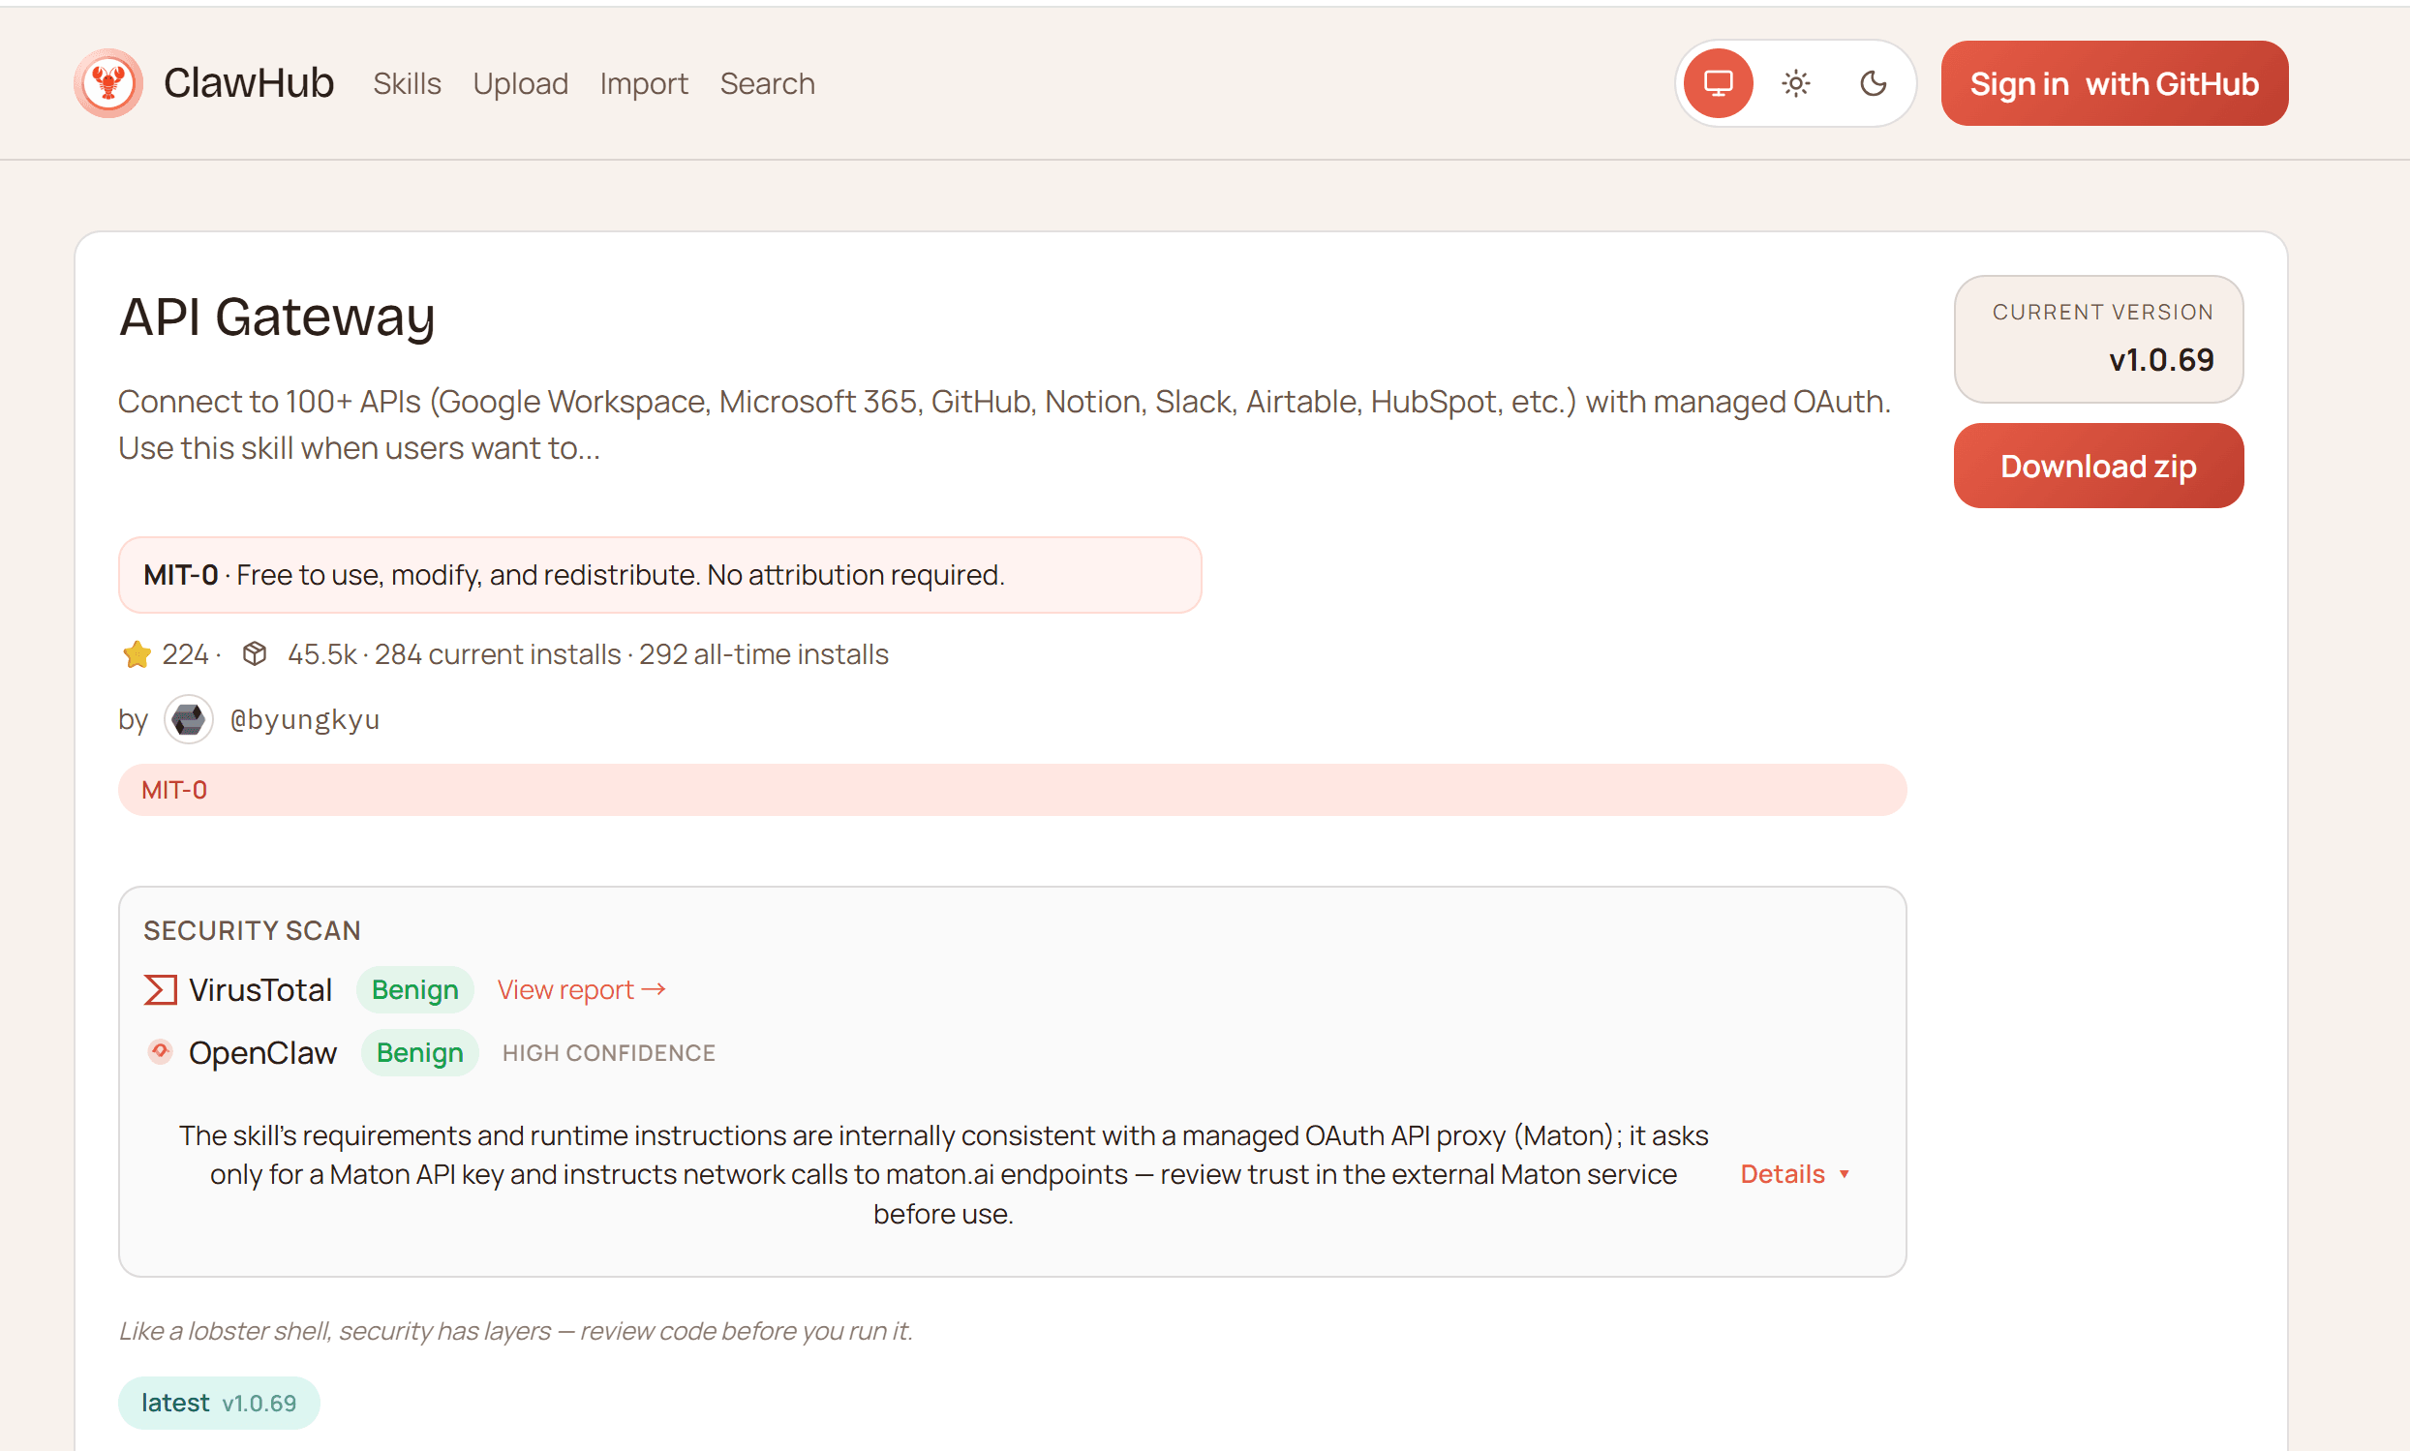Click the OpenClaw scanner icon

(159, 1052)
